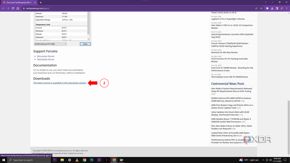
Task: Select the Download TechPowerUp GPU-Z tab
Action: [x=19, y=3]
